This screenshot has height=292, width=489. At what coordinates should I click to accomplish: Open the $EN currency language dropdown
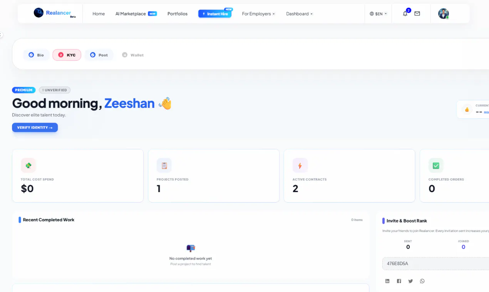(x=378, y=14)
